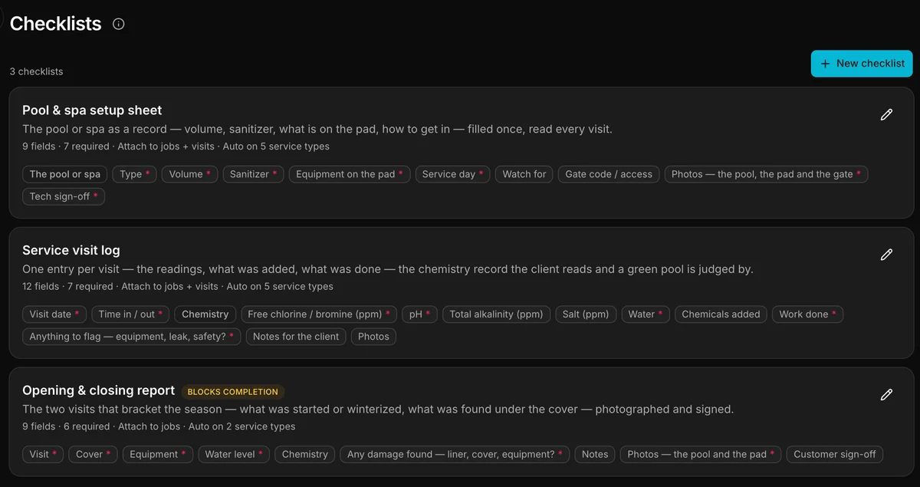Image resolution: width=920 pixels, height=487 pixels.
Task: Click the pH field chip
Action: click(x=420, y=314)
